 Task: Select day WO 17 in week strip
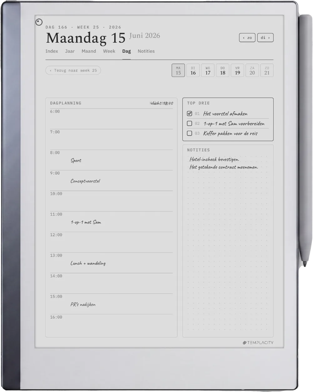[208, 70]
